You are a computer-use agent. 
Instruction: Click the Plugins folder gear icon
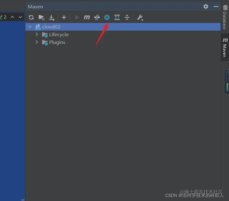tap(45, 43)
